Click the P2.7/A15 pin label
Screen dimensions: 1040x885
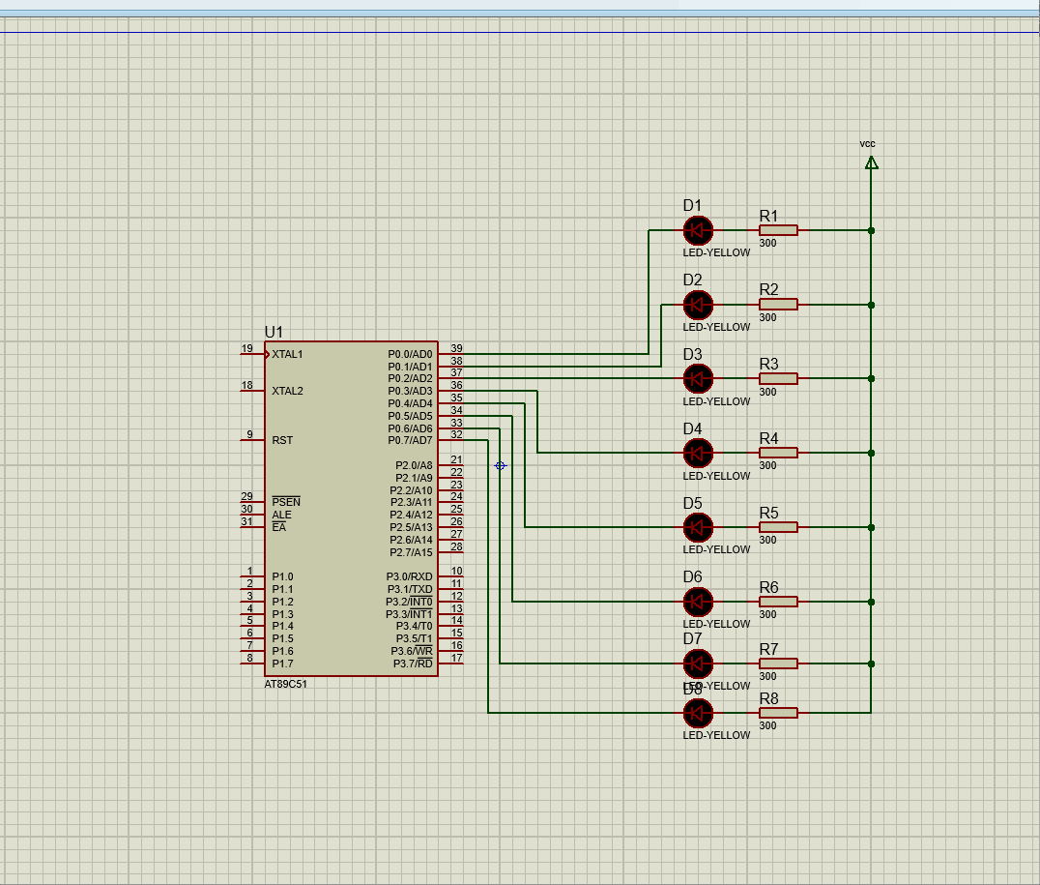pos(411,552)
